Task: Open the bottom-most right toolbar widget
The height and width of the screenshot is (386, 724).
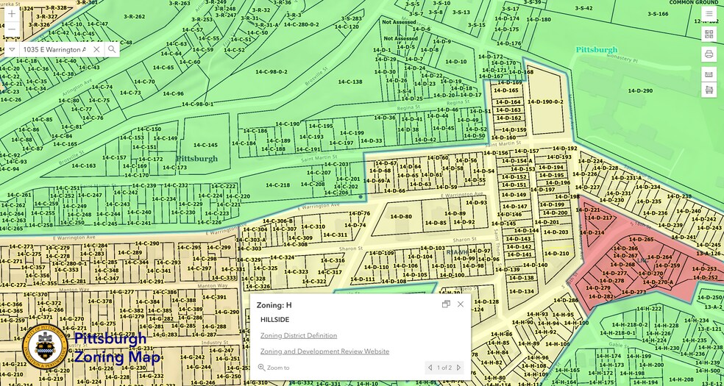Action: tap(709, 90)
